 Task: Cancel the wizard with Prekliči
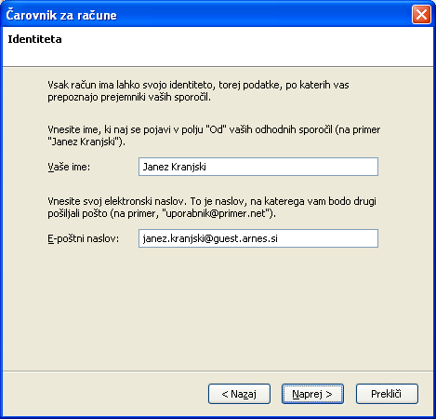point(387,394)
